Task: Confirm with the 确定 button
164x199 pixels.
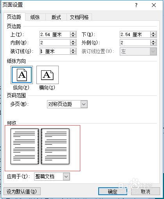Action: click(x=113, y=192)
